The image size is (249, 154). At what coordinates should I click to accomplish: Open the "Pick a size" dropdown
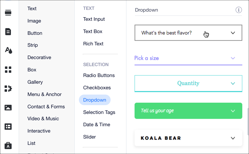[x=188, y=58]
